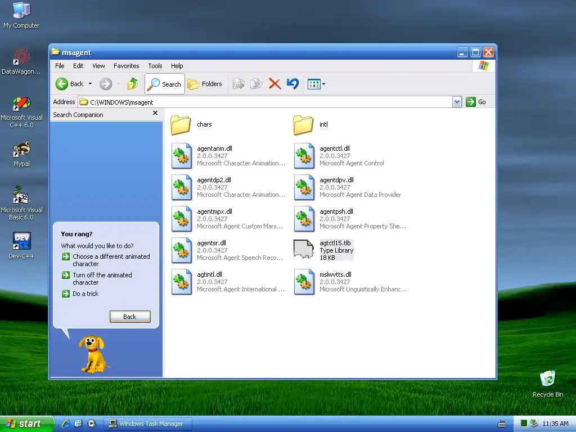Image resolution: width=576 pixels, height=432 pixels.
Task: Turn off the animated character
Action: pos(97,279)
